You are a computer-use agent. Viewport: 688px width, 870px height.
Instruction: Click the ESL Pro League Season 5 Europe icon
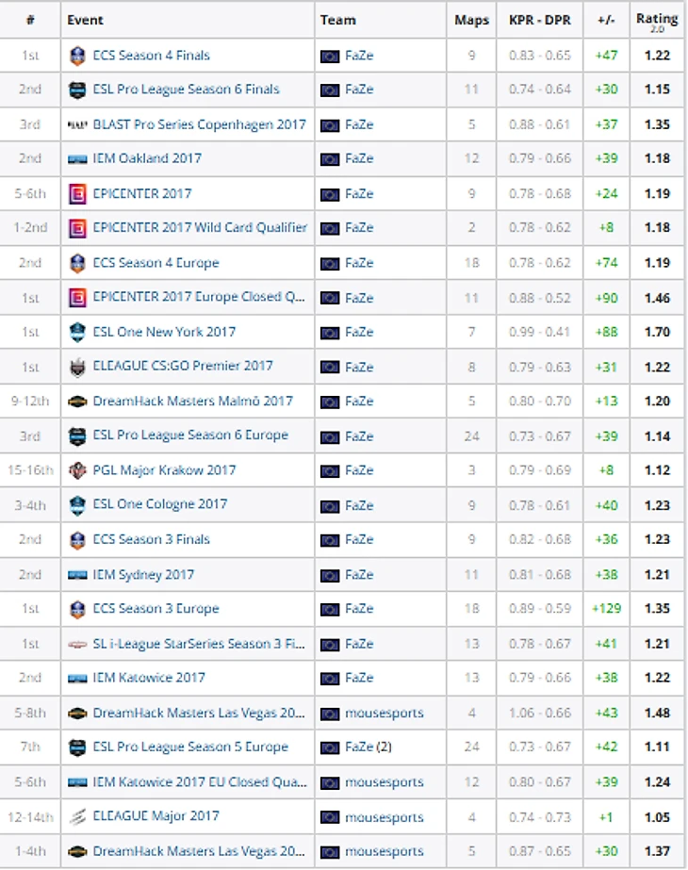77,747
